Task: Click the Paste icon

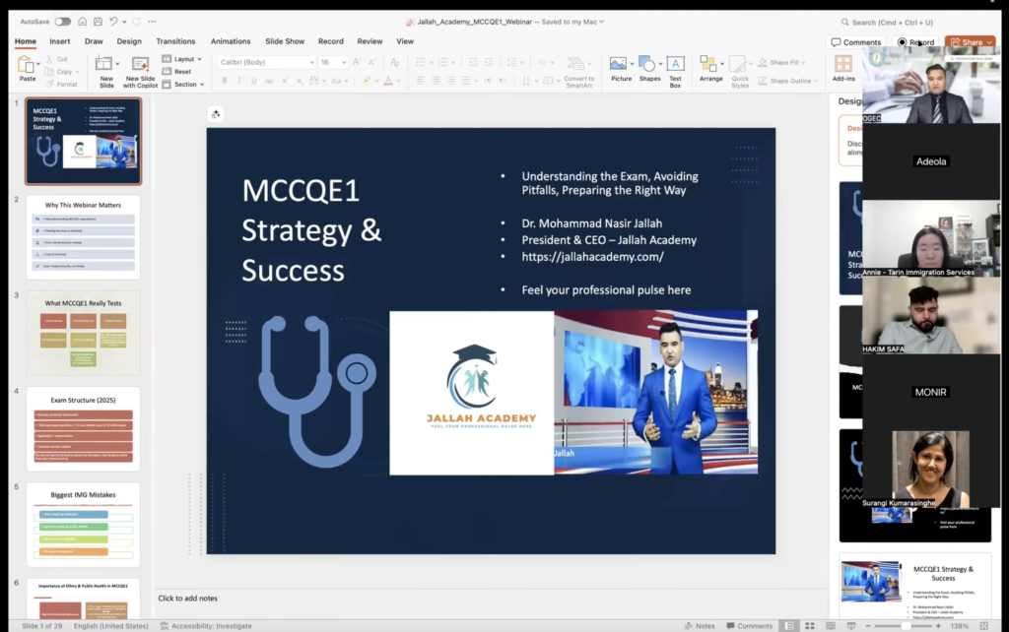Action: [27, 67]
